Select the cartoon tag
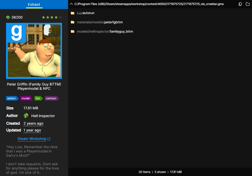This screenshot has height=176, width=252. click(x=51, y=98)
